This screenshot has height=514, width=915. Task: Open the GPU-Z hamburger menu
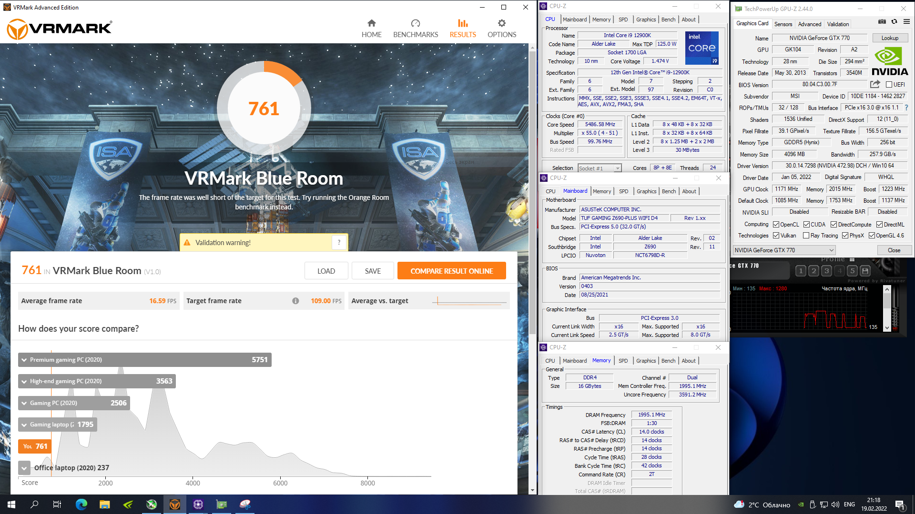pyautogui.click(x=906, y=21)
